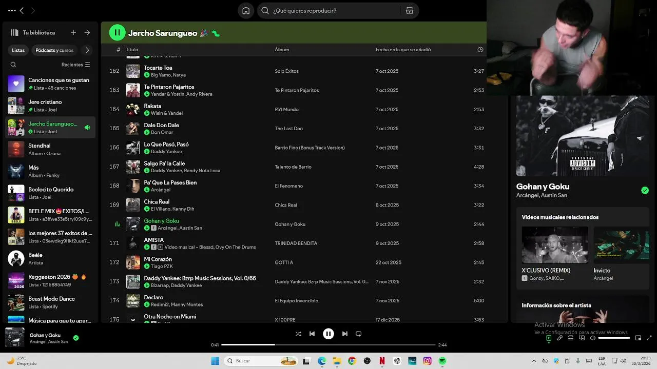This screenshot has width=657, height=369.
Task: Sort by the 'Álbum' column header
Action: (x=282, y=50)
